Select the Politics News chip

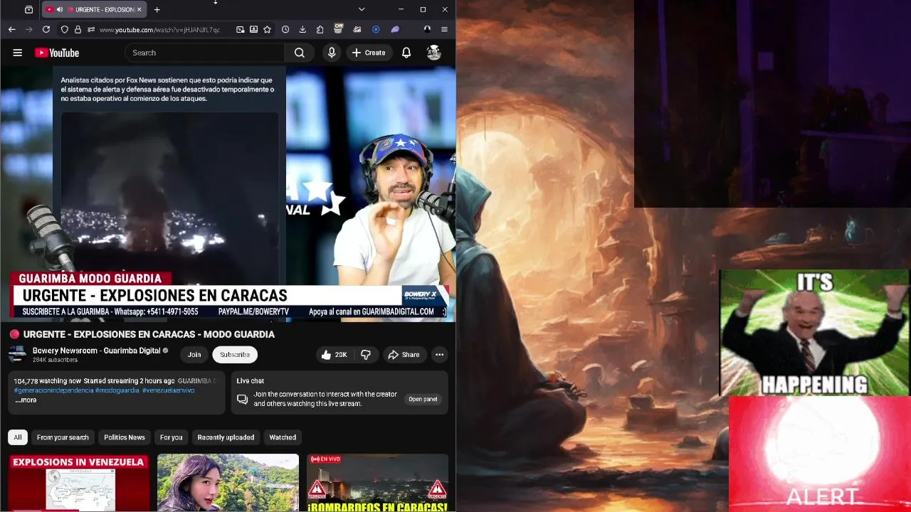tap(125, 437)
